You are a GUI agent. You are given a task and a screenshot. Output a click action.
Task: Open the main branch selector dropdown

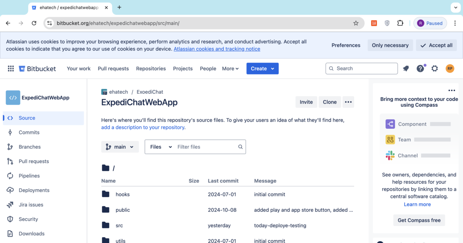coord(120,147)
